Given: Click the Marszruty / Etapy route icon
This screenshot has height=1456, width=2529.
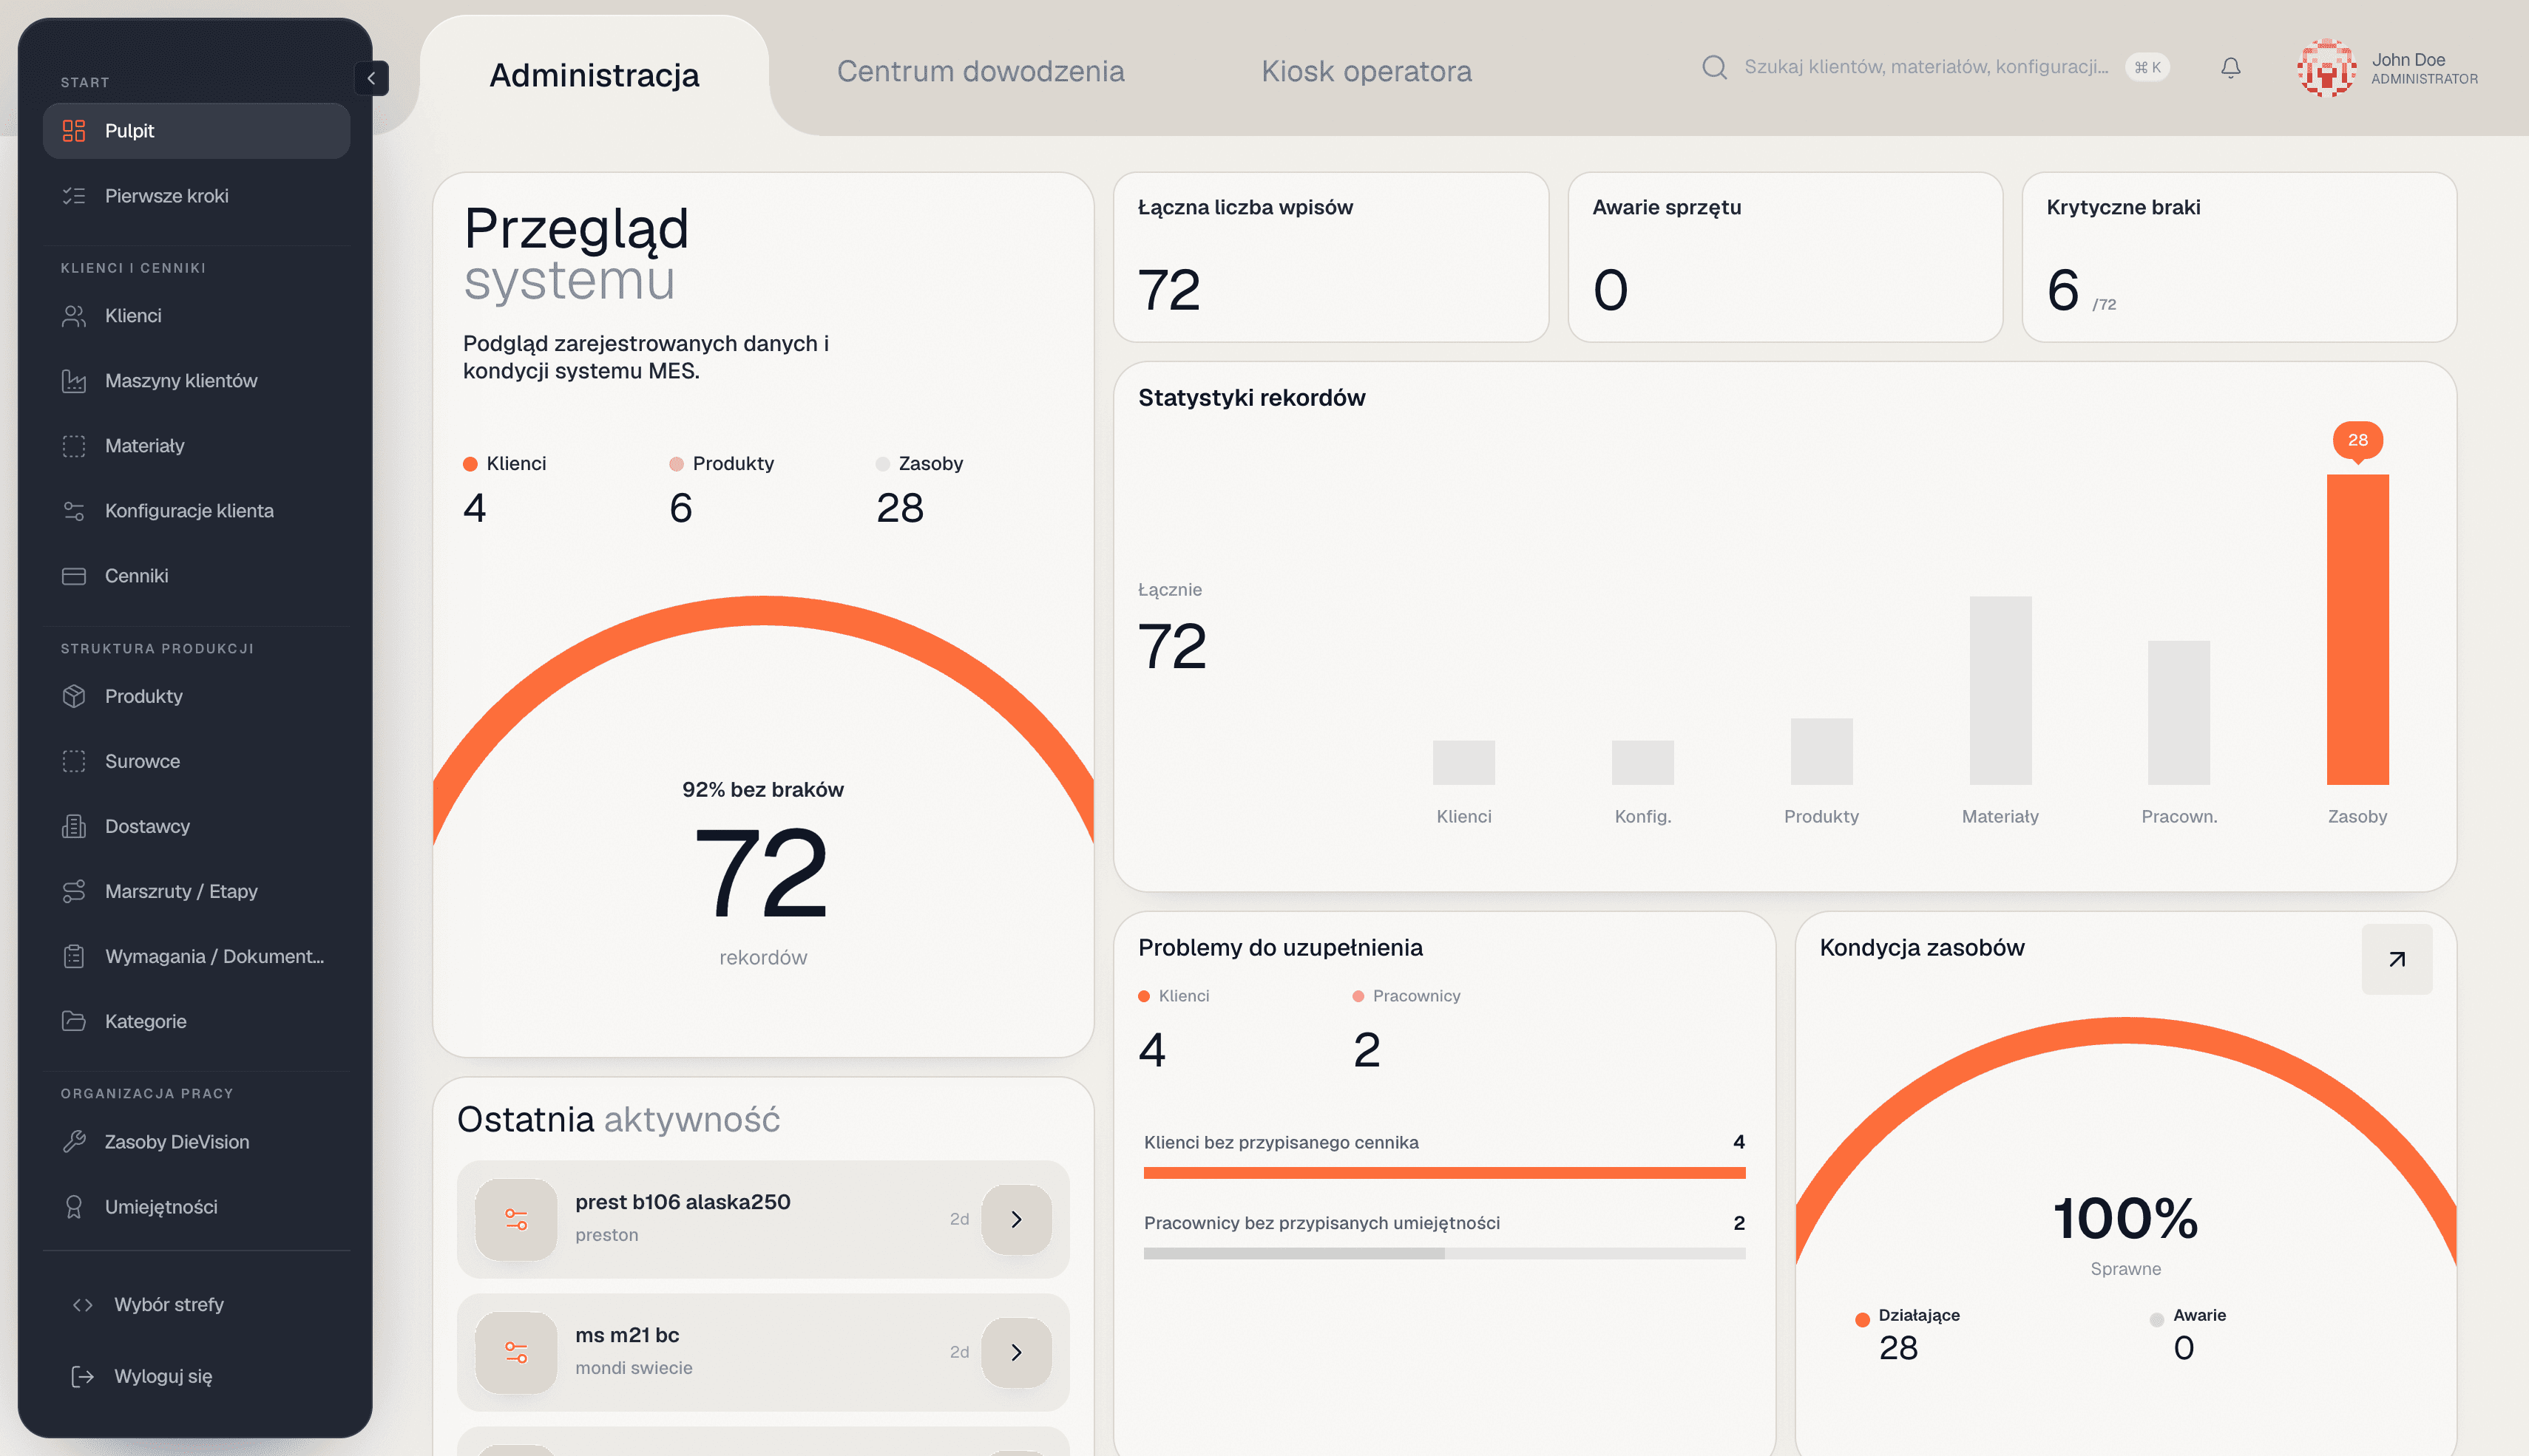Looking at the screenshot, I should 74,891.
